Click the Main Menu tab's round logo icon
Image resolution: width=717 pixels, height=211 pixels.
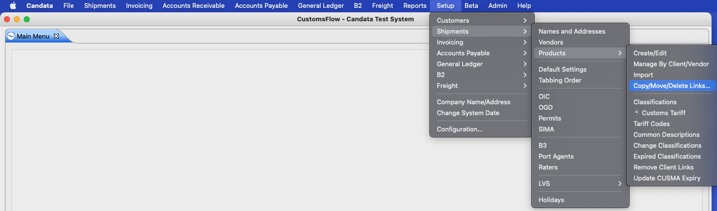[11, 36]
